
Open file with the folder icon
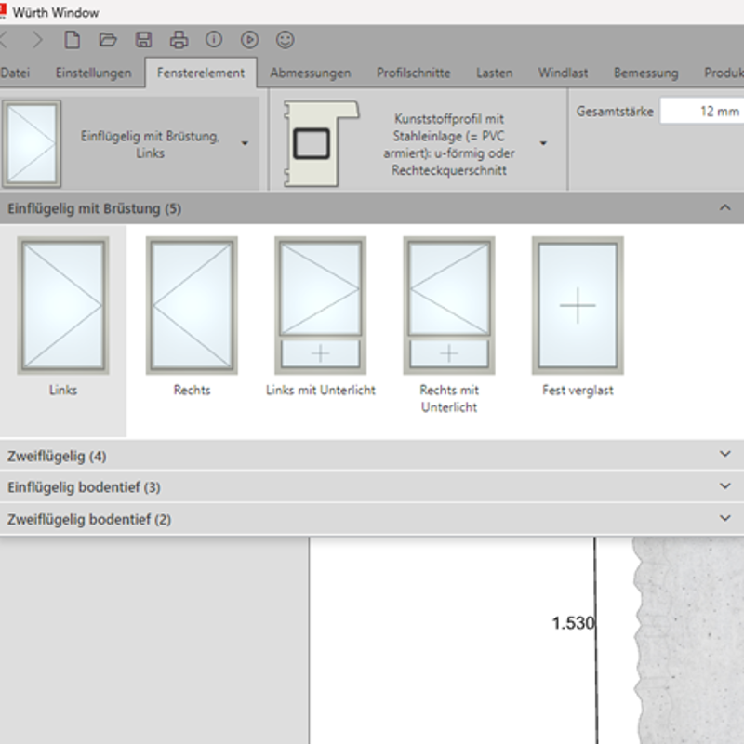pyautogui.click(x=108, y=40)
